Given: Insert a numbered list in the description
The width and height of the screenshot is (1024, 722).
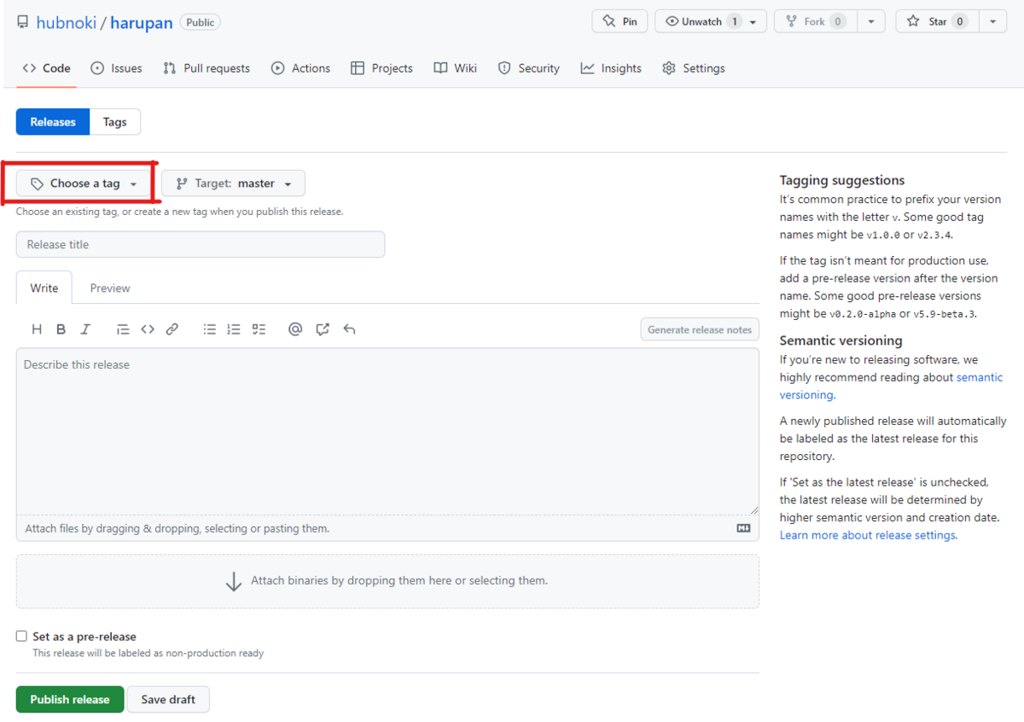Looking at the screenshot, I should [234, 329].
